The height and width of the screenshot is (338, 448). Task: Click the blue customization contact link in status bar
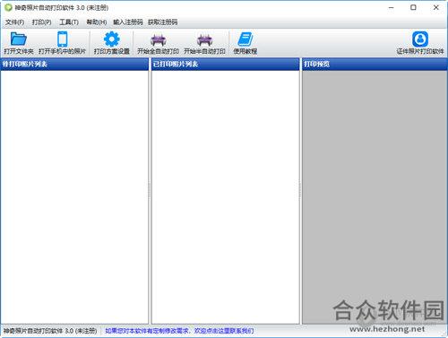(179, 331)
